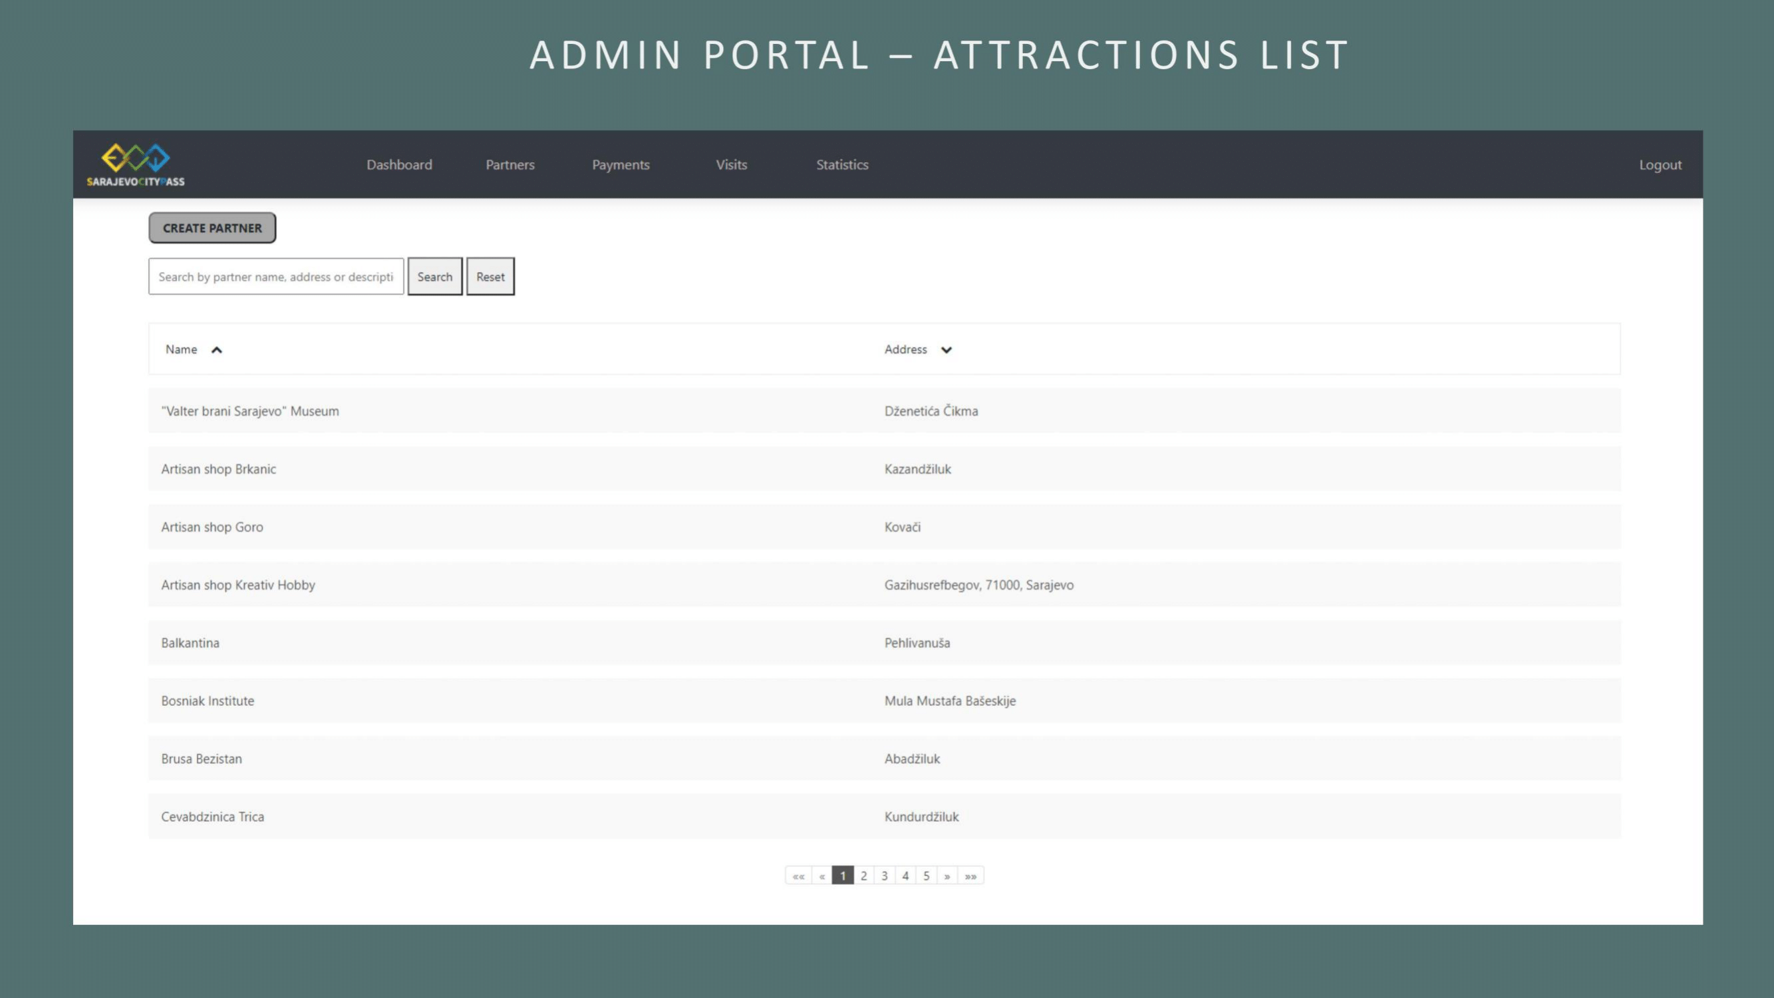Viewport: 1774px width, 998px height.
Task: Open the "Valter brani Sarajevo" Museum row
Action: (884, 411)
